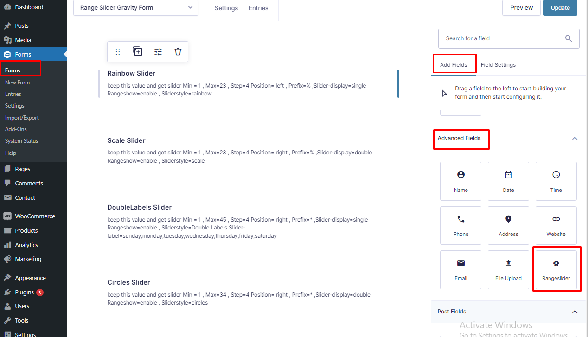Delete the field with the trash icon

tap(178, 51)
